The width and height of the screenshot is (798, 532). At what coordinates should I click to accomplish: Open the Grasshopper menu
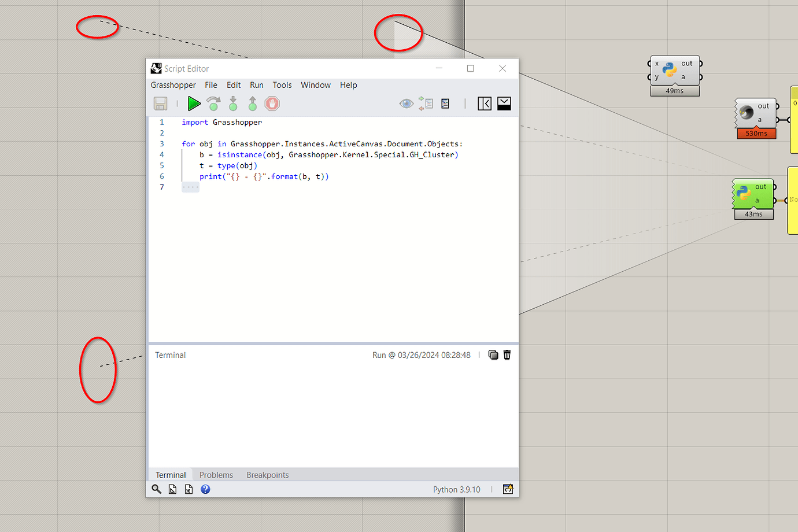pos(173,85)
